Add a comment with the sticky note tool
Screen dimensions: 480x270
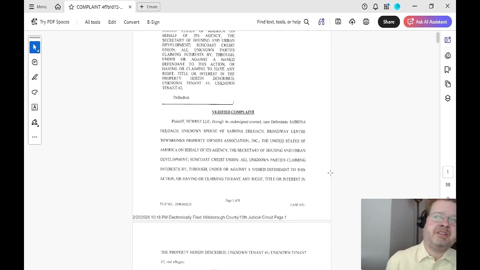click(35, 62)
